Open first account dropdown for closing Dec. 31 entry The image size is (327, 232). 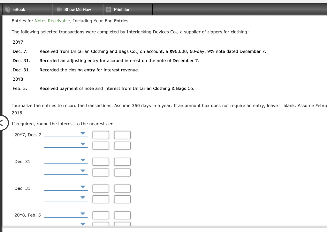pyautogui.click(x=66, y=188)
